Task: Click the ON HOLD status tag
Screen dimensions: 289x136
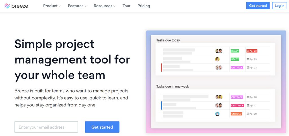Action: [x=236, y=114]
